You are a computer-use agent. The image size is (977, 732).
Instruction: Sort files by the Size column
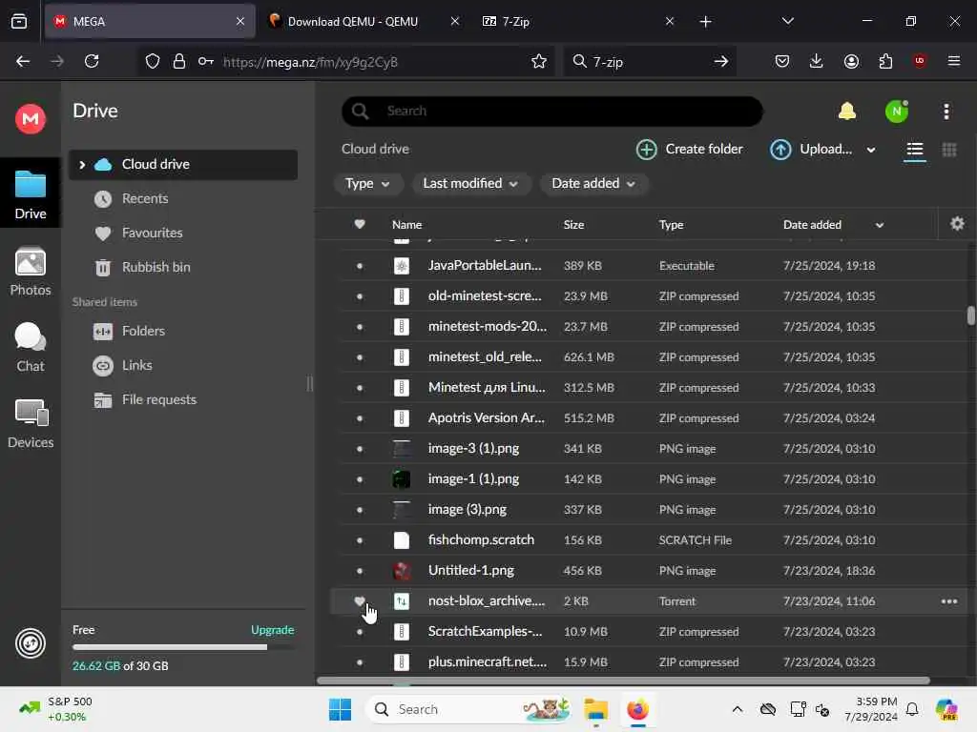[573, 225]
